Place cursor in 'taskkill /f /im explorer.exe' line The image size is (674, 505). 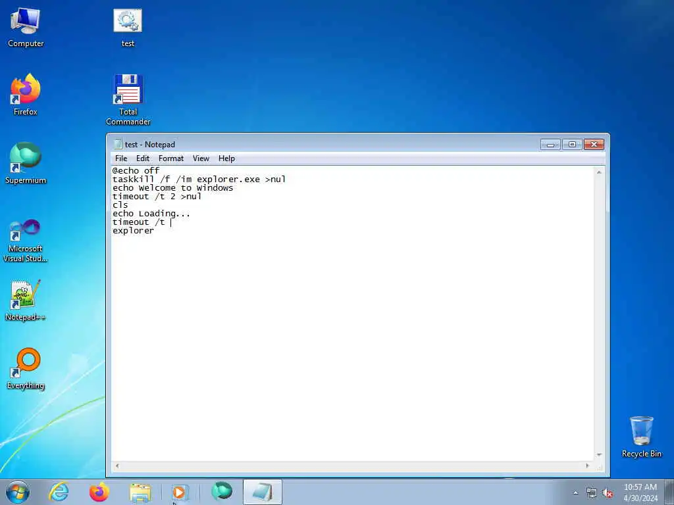click(199, 179)
